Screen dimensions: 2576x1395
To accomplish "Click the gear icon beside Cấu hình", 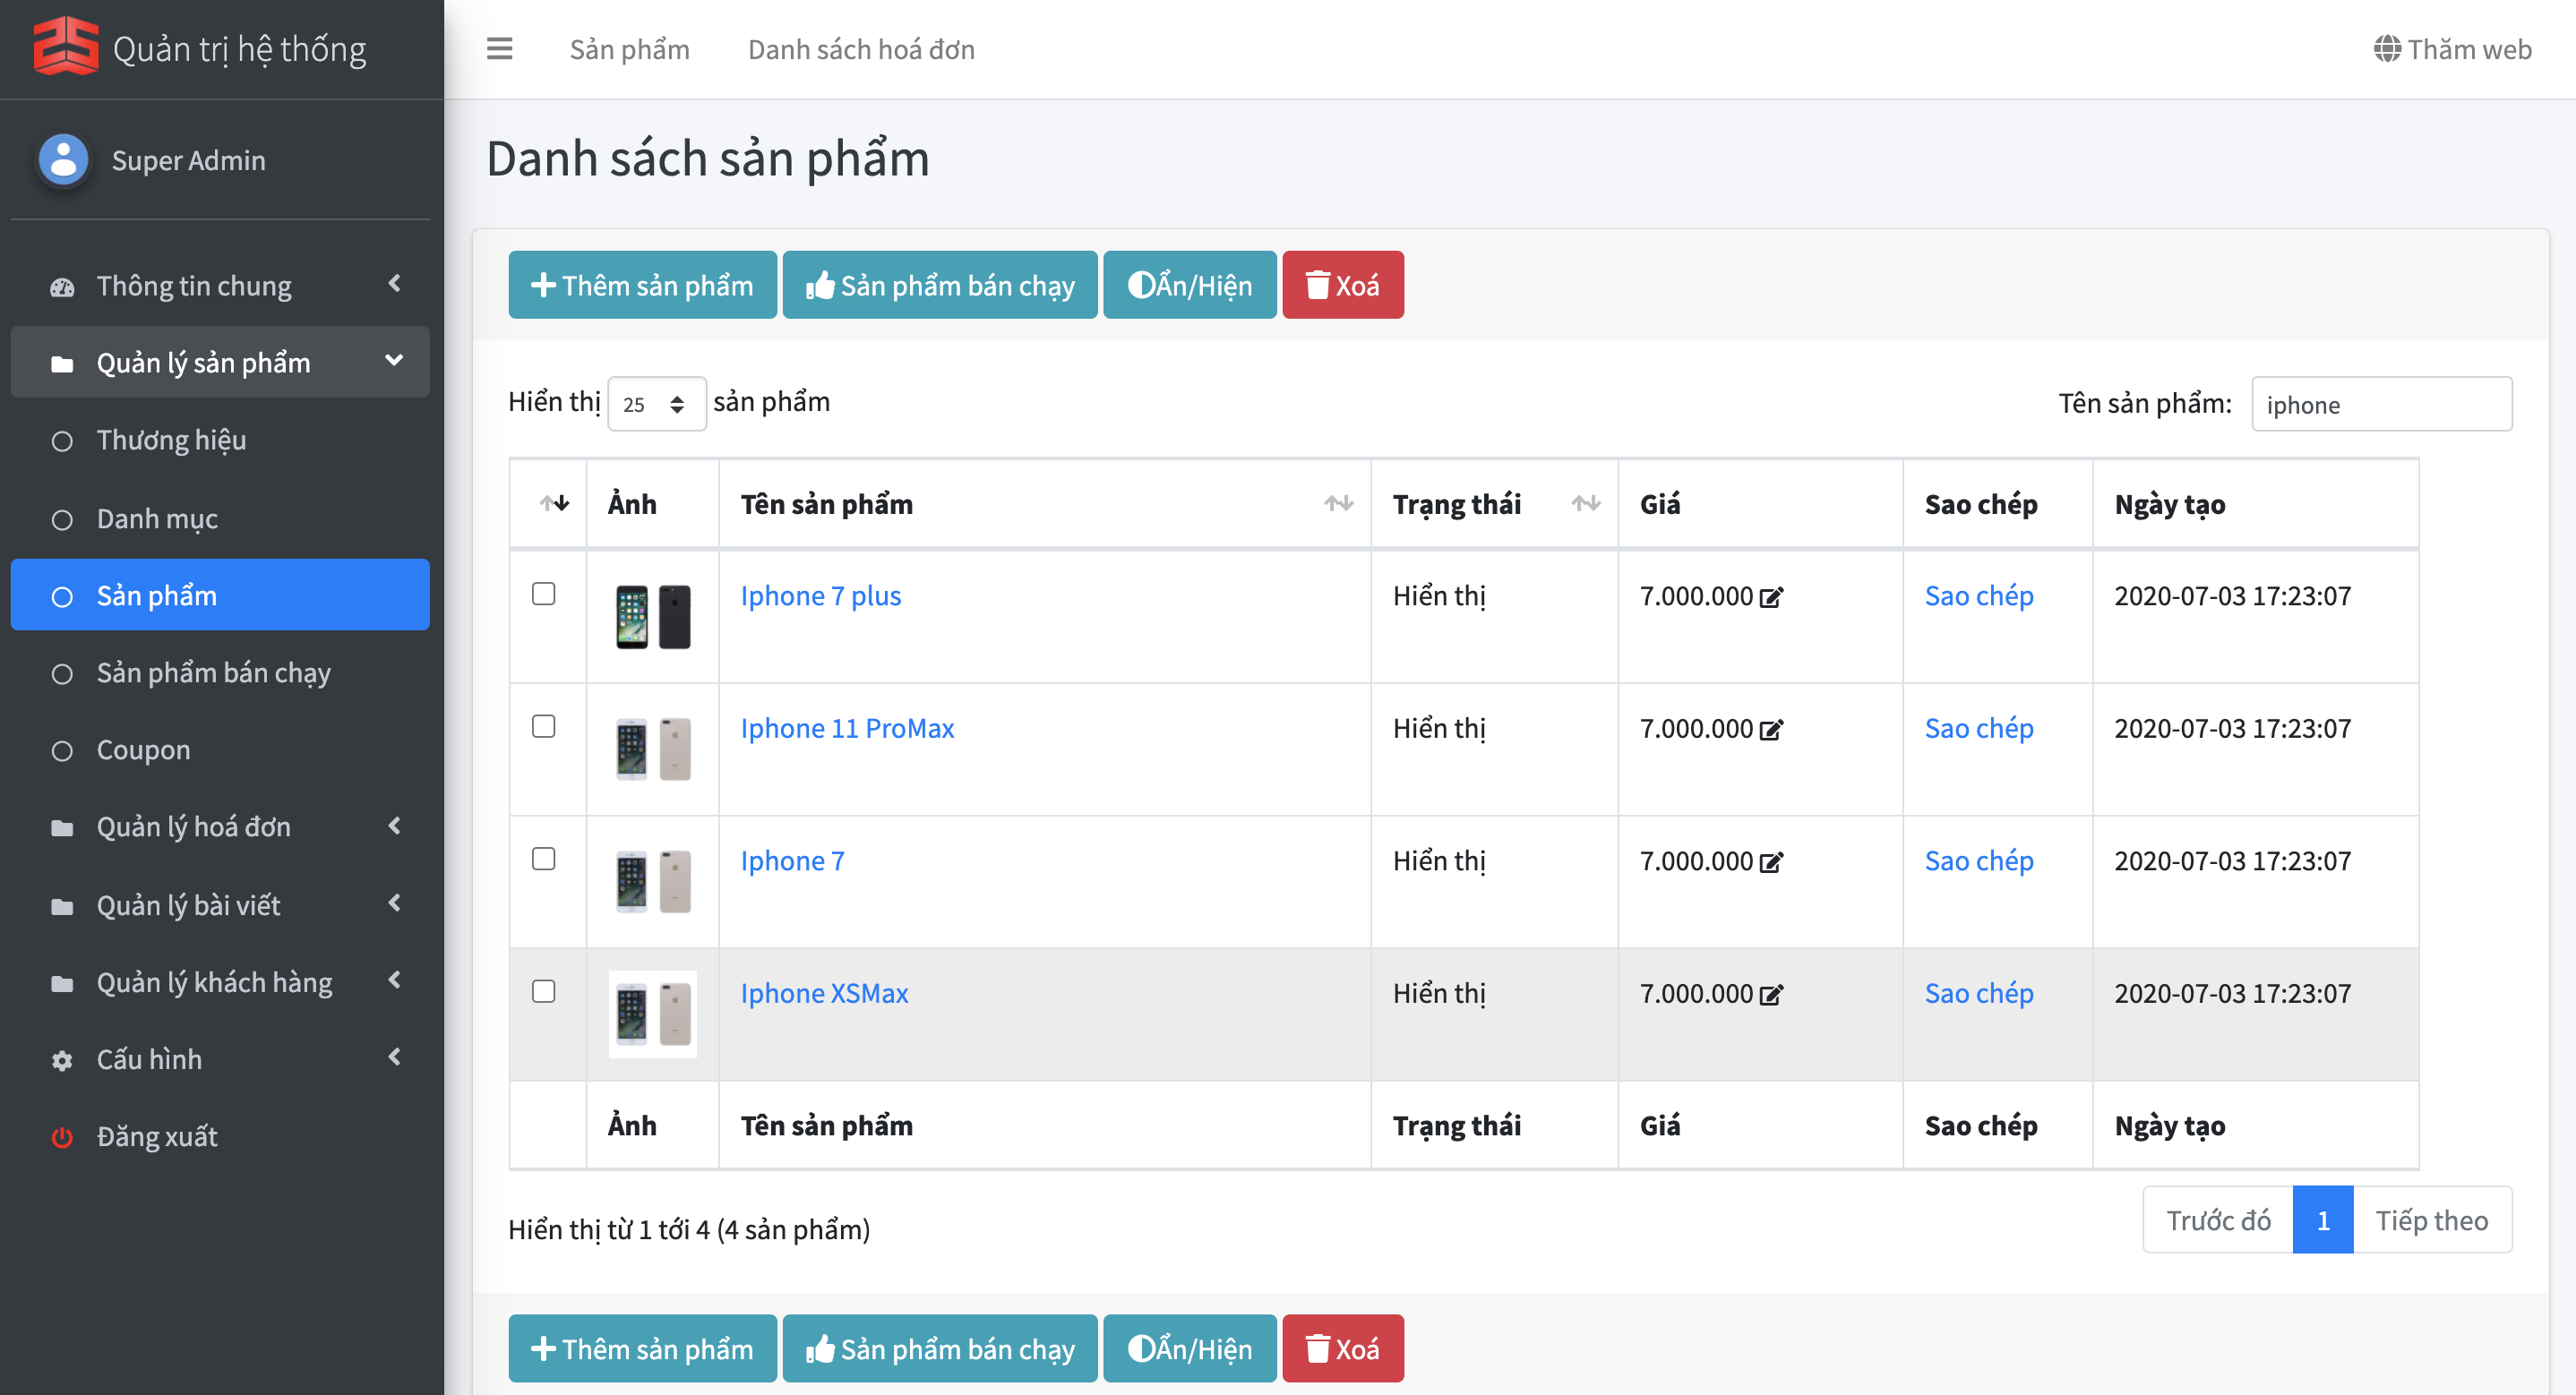I will click(x=62, y=1060).
